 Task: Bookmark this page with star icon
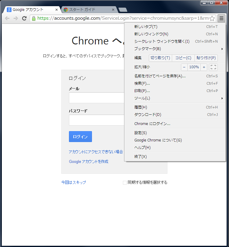[212, 19]
